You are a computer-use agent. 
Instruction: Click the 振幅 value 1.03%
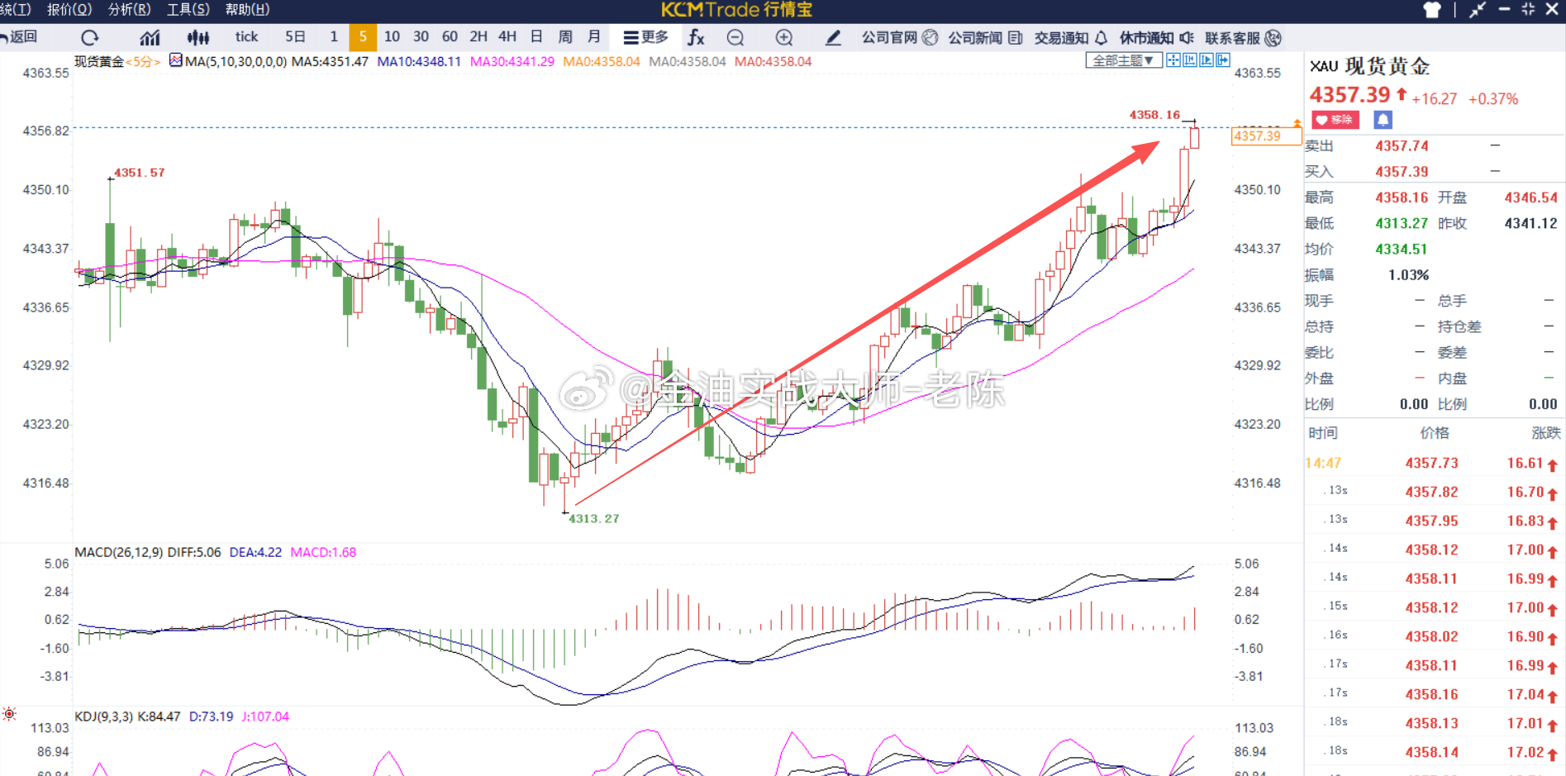(1408, 275)
